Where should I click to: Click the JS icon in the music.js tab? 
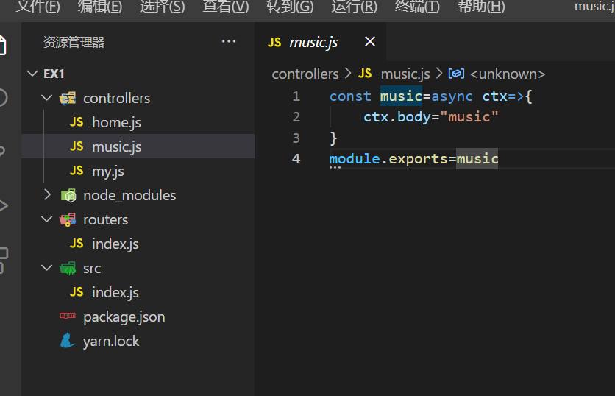coord(274,42)
